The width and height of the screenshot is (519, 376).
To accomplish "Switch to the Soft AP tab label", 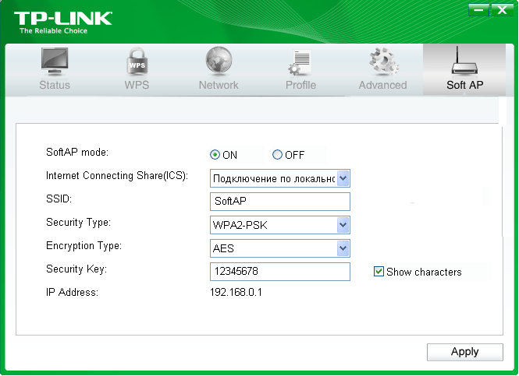I will tap(464, 85).
